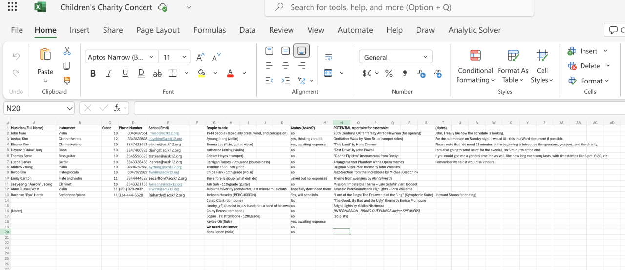Image resolution: width=625 pixels, height=270 pixels.
Task: Apply percent style format
Action: click(x=389, y=73)
